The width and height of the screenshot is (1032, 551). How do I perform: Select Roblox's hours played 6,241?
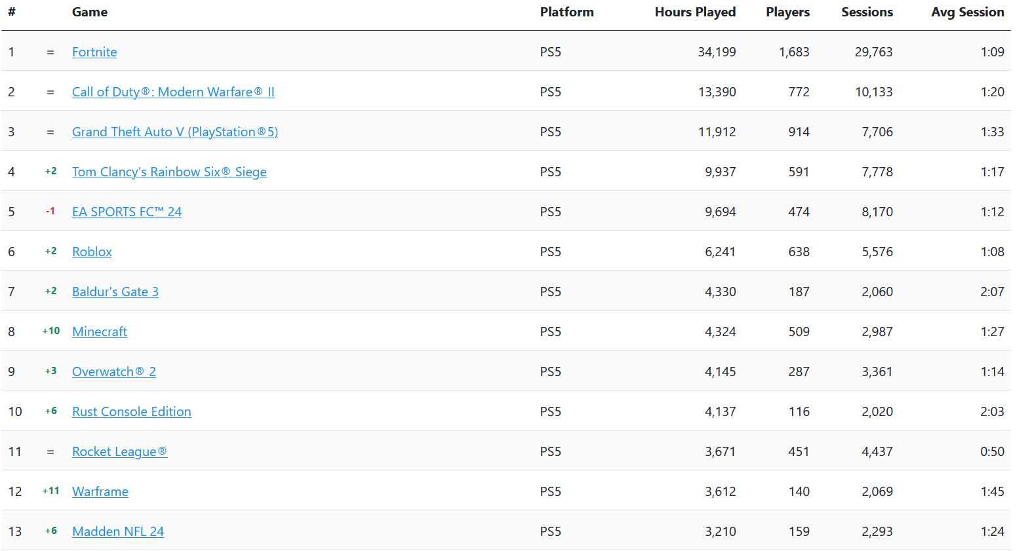click(x=720, y=252)
